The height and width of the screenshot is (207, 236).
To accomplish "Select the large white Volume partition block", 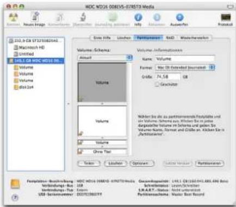I will coord(102,121).
